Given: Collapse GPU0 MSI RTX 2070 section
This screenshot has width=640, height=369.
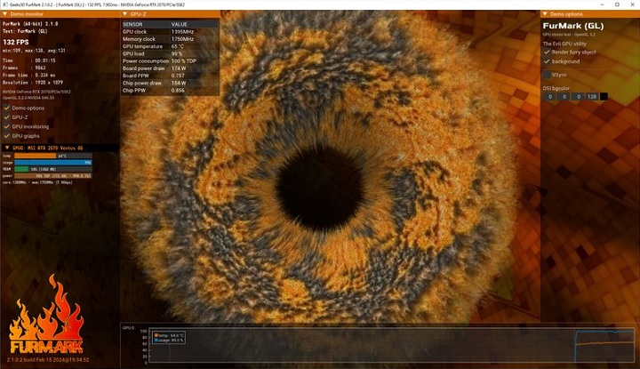Looking at the screenshot, I should click(5, 146).
